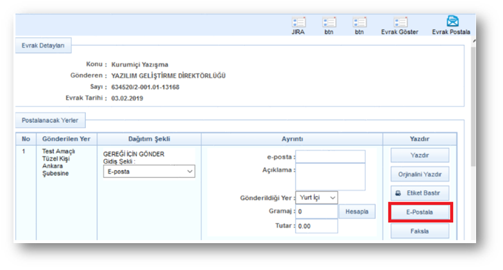Send via the E-Postala button

point(420,212)
